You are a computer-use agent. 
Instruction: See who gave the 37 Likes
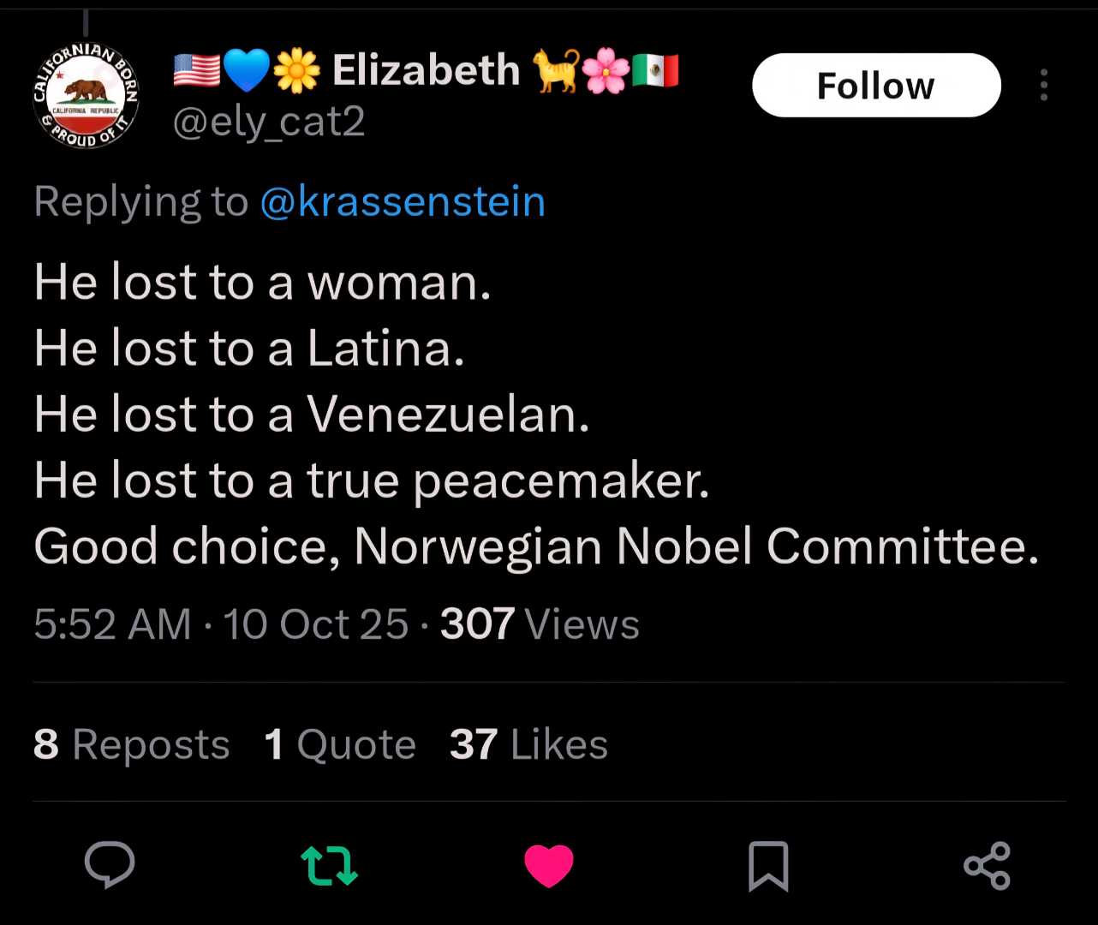tap(528, 744)
